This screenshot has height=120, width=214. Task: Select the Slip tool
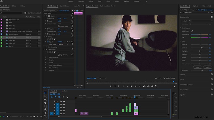pos(45,106)
